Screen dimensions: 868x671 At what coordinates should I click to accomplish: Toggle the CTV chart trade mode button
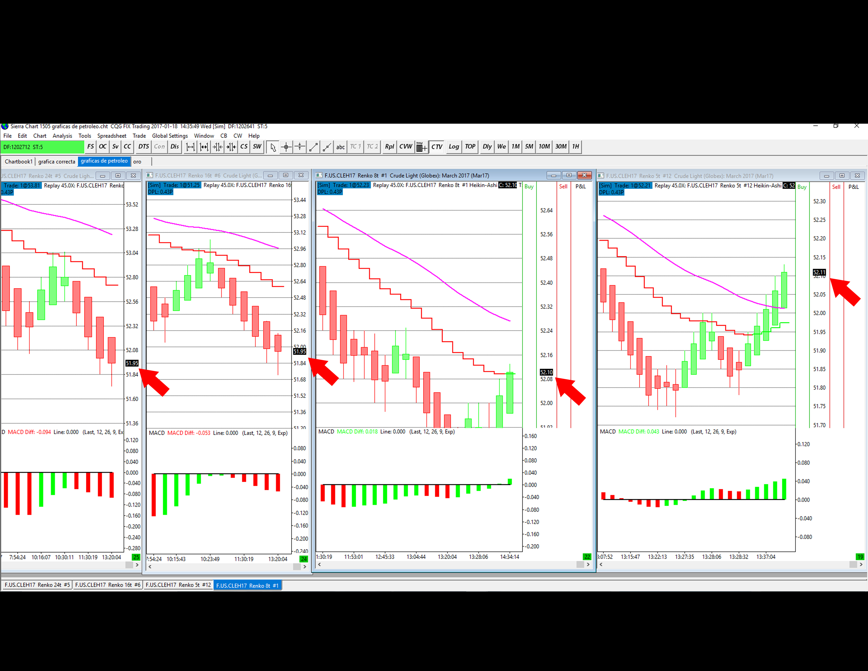tap(437, 147)
